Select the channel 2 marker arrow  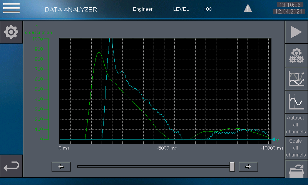click(x=275, y=140)
